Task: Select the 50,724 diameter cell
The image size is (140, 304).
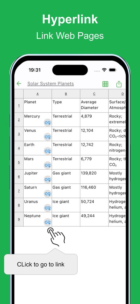Action: pos(94,205)
